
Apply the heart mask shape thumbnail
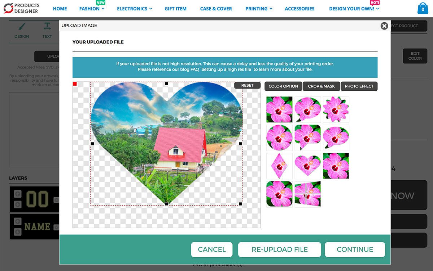pyautogui.click(x=307, y=166)
